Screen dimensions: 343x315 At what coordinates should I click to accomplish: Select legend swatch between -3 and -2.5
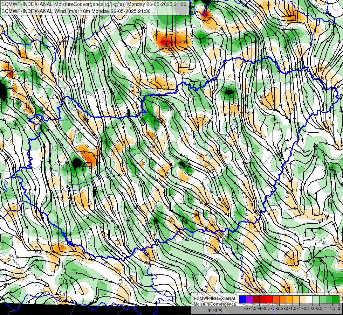pos(276,300)
